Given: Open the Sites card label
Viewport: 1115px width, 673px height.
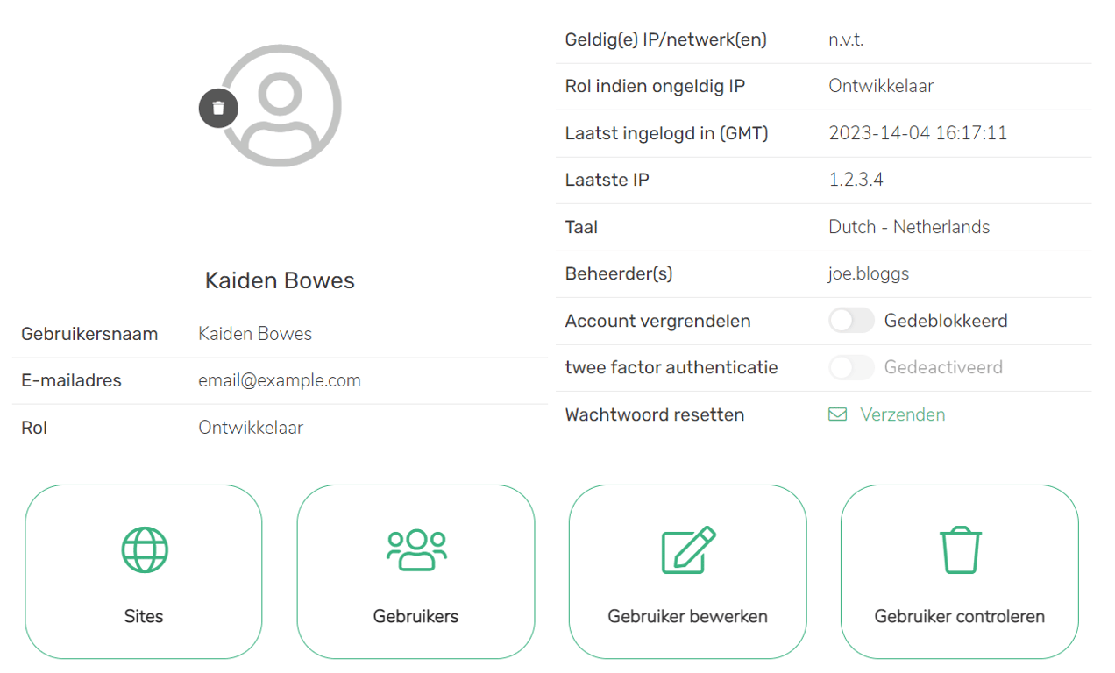Looking at the screenshot, I should pyautogui.click(x=144, y=616).
